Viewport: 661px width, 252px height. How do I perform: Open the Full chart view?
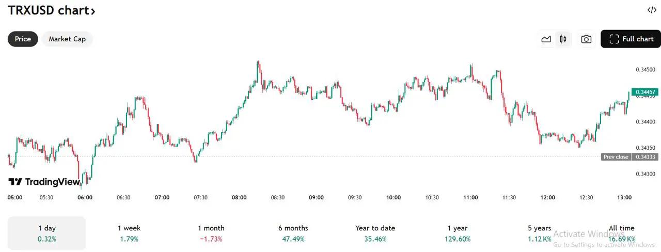[631, 39]
